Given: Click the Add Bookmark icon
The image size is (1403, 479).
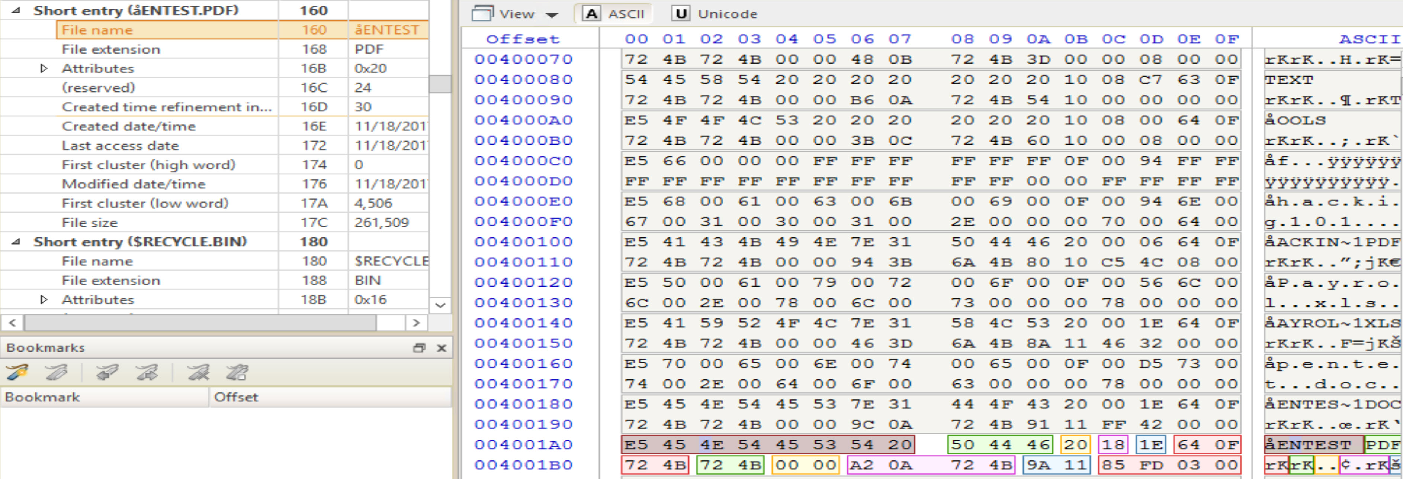Looking at the screenshot, I should pyautogui.click(x=17, y=372).
